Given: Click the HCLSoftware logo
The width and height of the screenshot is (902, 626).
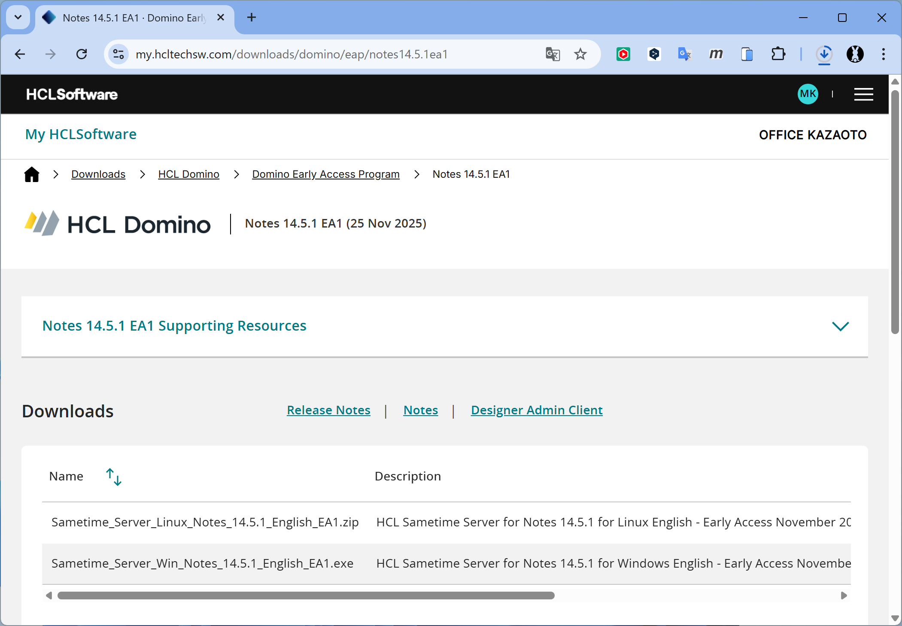Looking at the screenshot, I should click(72, 94).
